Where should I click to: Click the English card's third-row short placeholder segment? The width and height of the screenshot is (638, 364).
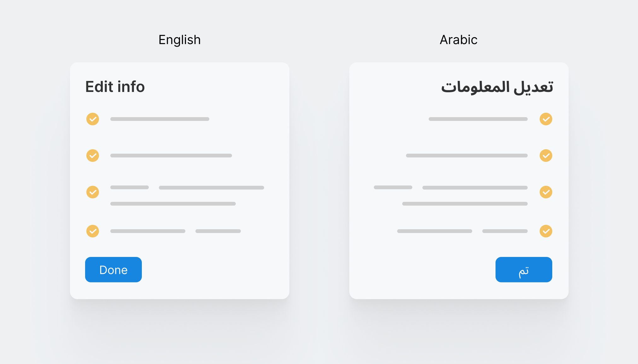click(130, 187)
